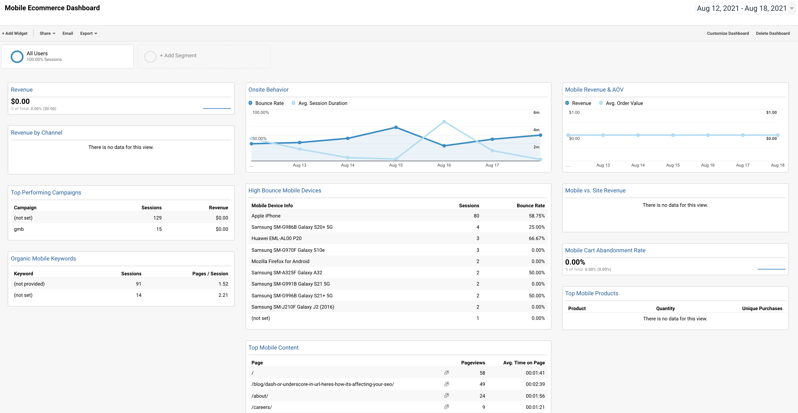Open the Share dropdown menu

47,33
